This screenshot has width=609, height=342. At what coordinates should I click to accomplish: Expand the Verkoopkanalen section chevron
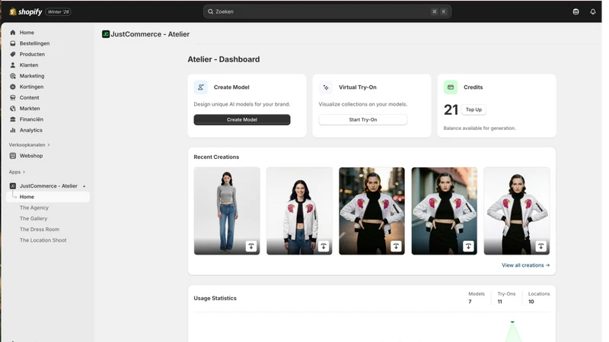pos(49,145)
